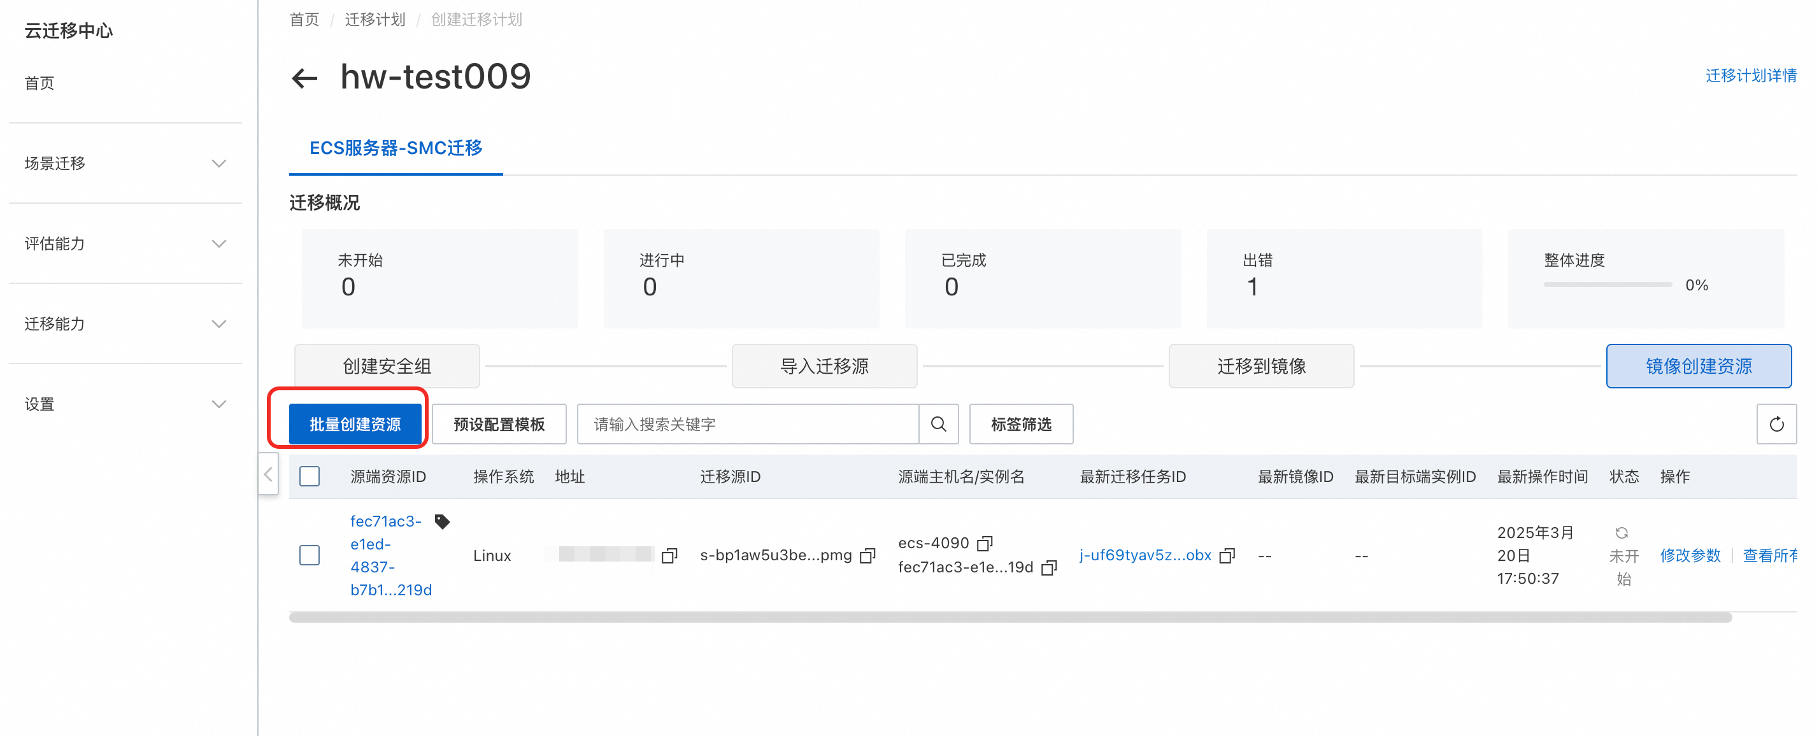The image size is (1819, 736).
Task: Click the refresh icon above the table
Action: point(1776,424)
